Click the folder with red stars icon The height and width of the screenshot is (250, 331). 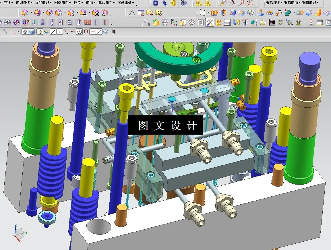pos(150,13)
